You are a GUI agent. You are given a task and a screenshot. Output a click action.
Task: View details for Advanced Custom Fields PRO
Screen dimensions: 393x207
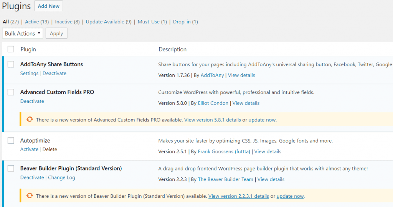click(x=246, y=103)
